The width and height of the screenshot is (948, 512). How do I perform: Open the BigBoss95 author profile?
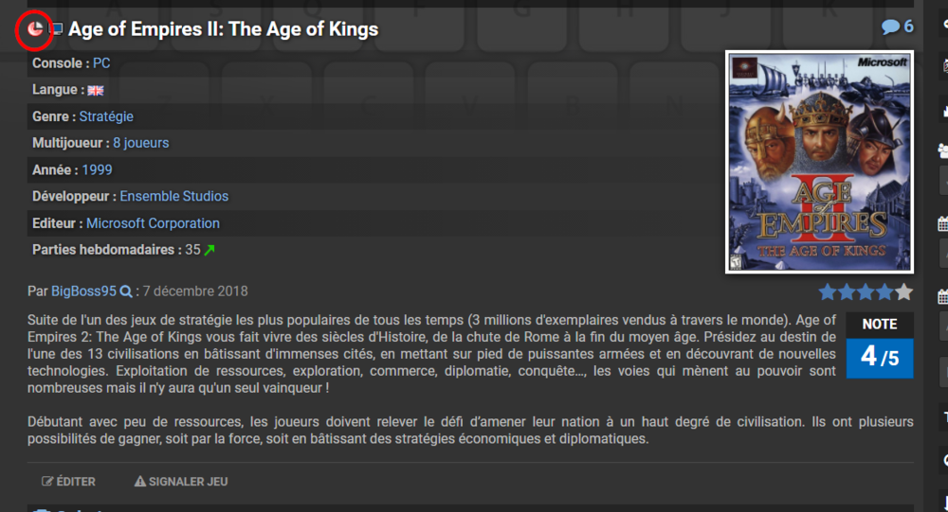tap(83, 291)
